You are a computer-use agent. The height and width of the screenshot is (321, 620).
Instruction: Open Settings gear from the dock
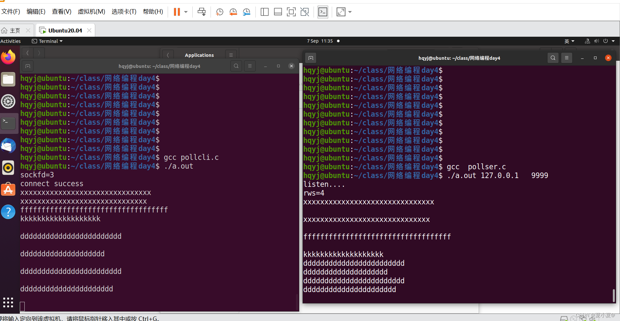pyautogui.click(x=8, y=101)
